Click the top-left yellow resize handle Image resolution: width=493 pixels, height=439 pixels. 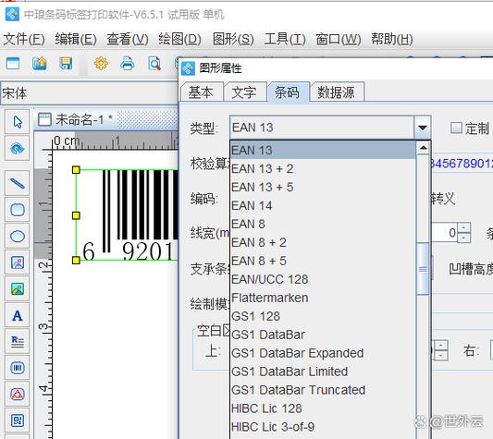point(76,170)
